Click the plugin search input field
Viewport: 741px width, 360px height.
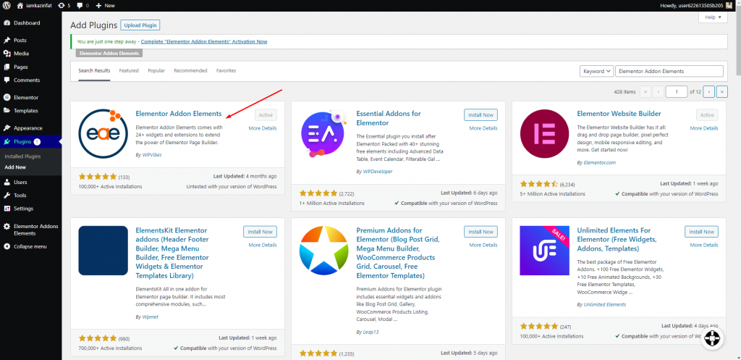tap(669, 71)
